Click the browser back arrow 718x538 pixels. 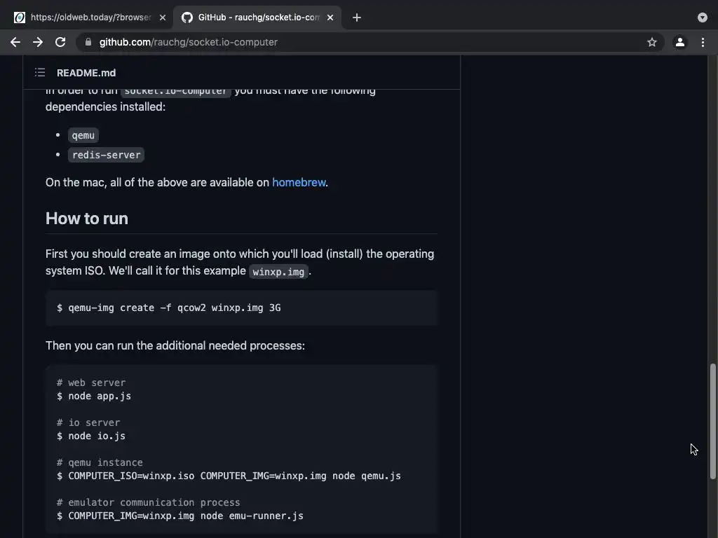click(x=15, y=42)
